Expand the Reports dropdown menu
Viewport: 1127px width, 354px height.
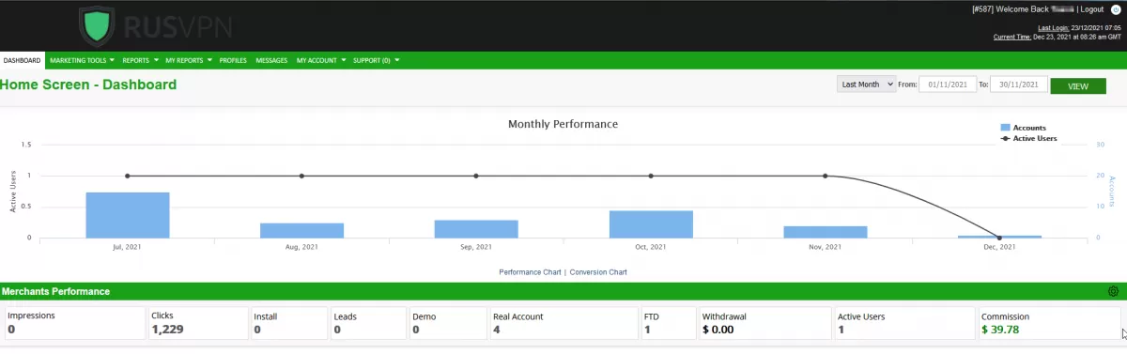139,60
